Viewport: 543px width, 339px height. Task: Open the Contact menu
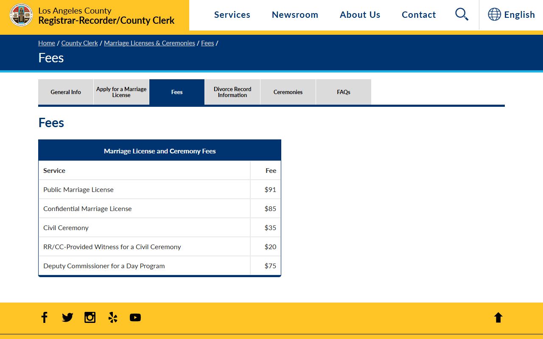[419, 15]
